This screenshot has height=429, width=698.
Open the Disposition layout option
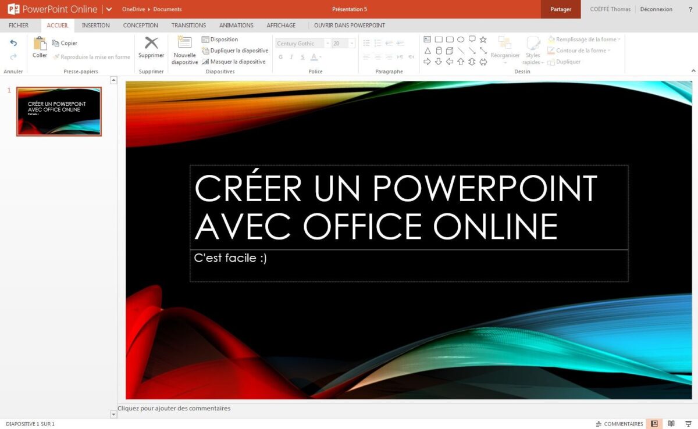220,40
